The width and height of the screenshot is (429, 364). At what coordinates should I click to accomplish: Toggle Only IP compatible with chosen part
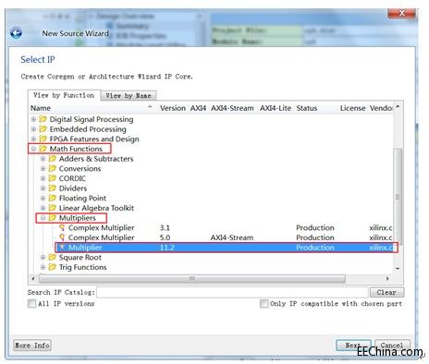[x=264, y=304]
